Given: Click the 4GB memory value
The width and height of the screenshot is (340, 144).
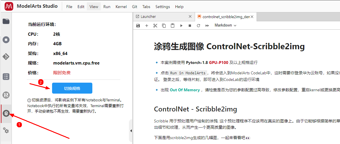Looking at the screenshot, I should pyautogui.click(x=58, y=44).
